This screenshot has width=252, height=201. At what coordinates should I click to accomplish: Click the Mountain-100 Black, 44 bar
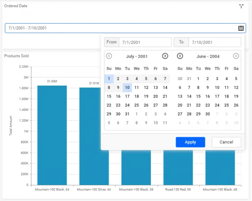52,135
